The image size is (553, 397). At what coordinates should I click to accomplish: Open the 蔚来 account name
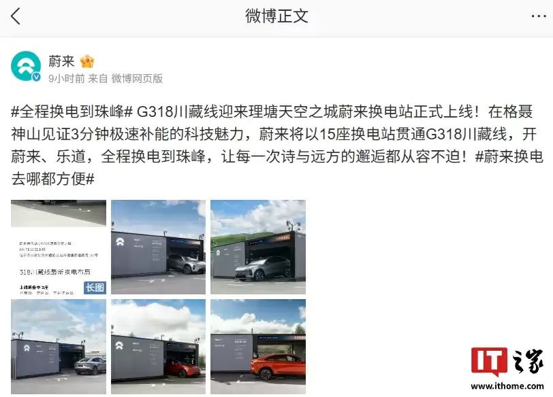click(x=61, y=61)
